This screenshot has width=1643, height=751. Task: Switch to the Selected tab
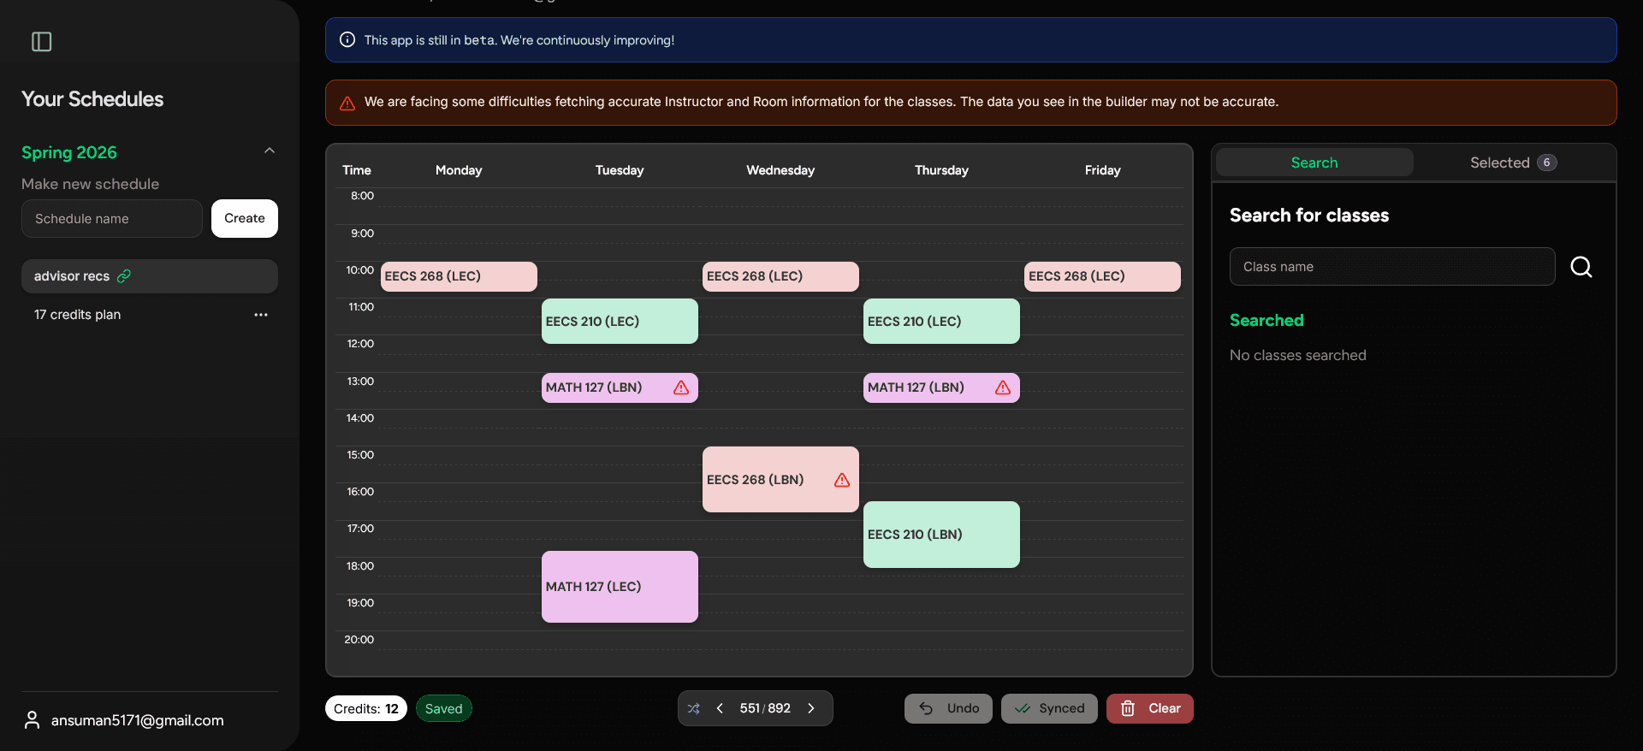tap(1513, 163)
